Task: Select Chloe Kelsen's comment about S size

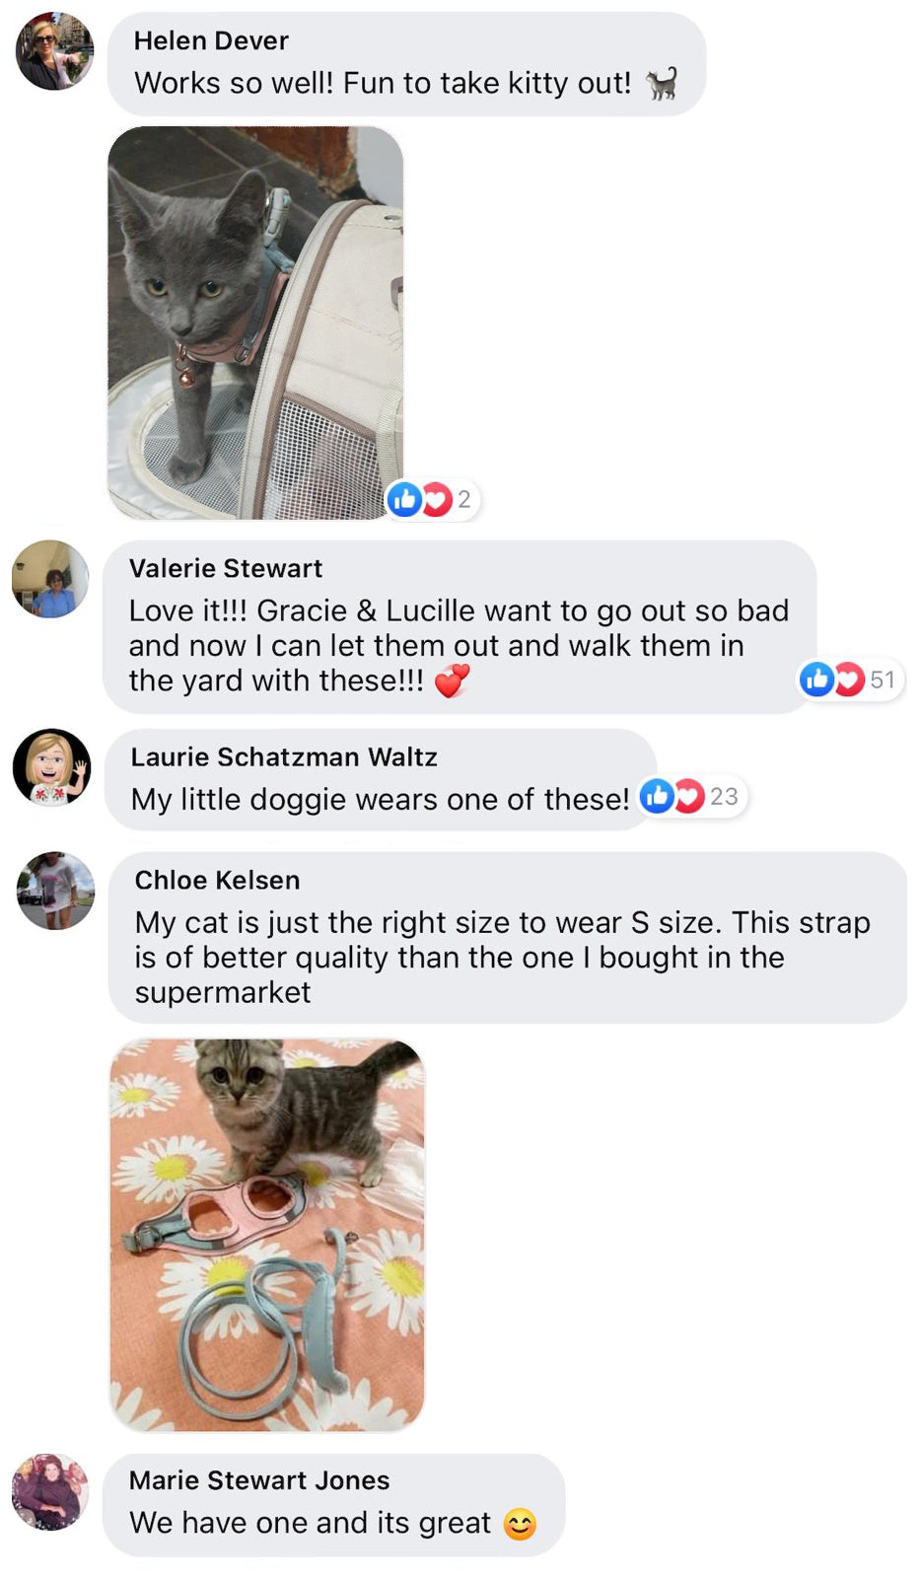Action: coord(503,957)
